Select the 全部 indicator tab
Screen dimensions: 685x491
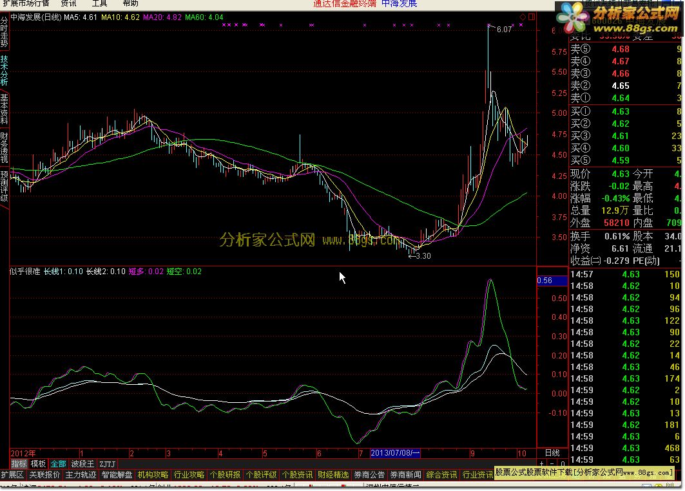point(58,463)
